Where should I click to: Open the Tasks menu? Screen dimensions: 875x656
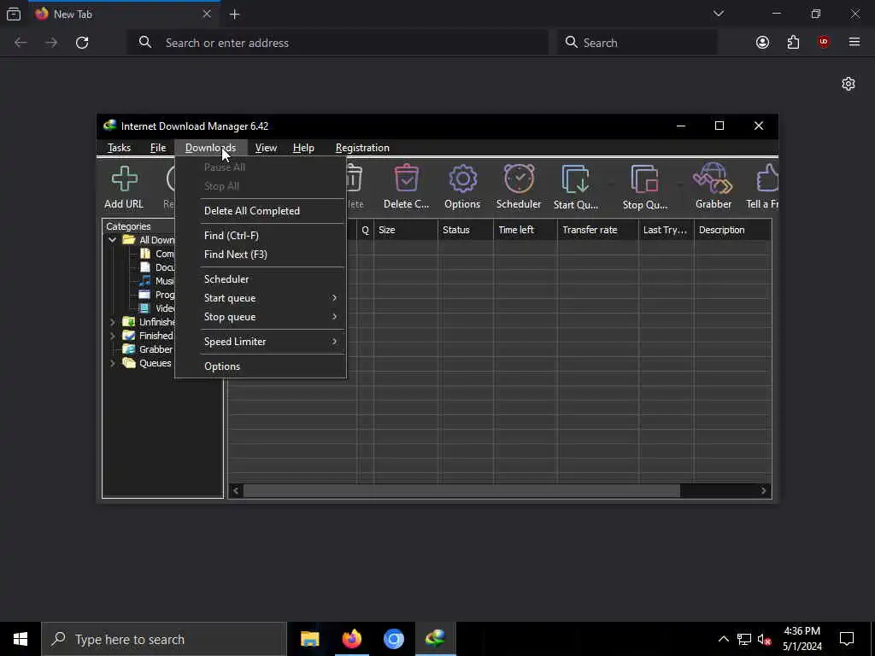(x=119, y=148)
